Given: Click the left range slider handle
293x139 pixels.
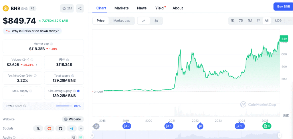Looking at the screenshot, I should [92, 135].
